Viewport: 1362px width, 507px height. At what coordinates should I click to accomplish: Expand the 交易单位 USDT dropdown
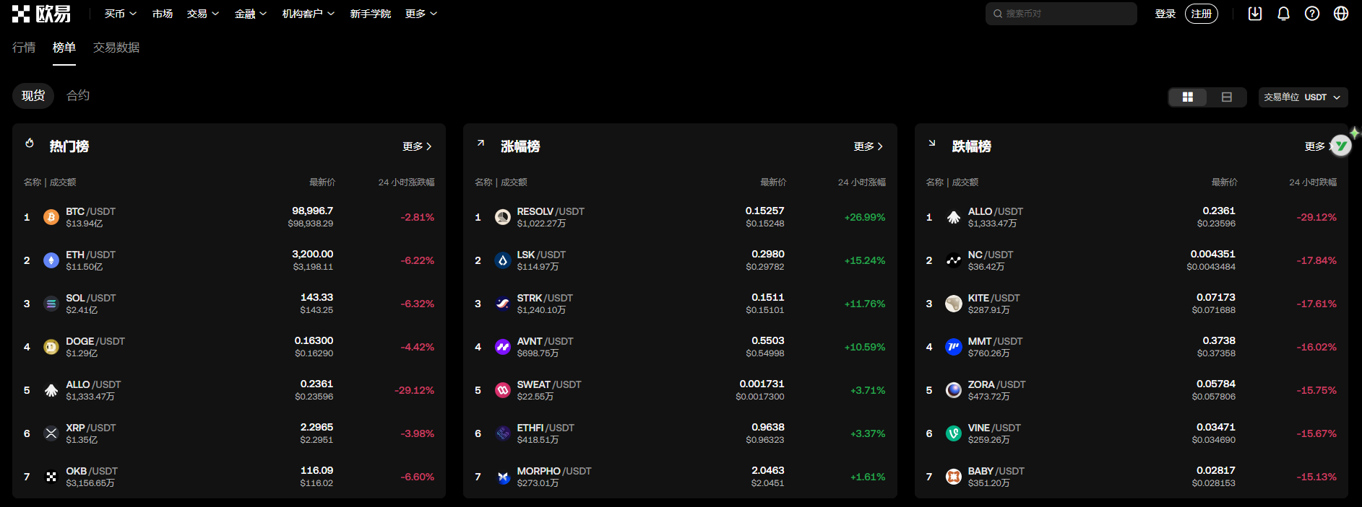[x=1302, y=97]
